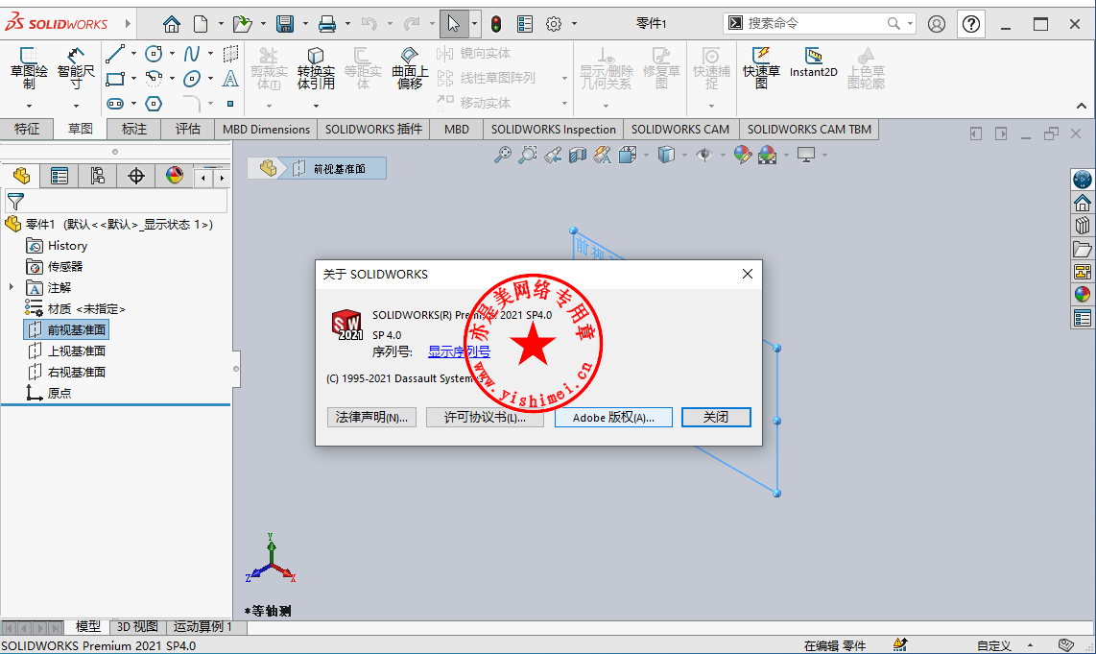Open the Circle tool dropdown arrow
This screenshot has height=654, width=1096.
[172, 54]
